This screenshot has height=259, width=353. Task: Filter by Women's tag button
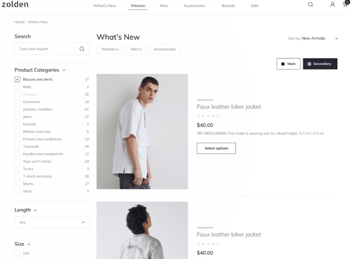(x=110, y=49)
